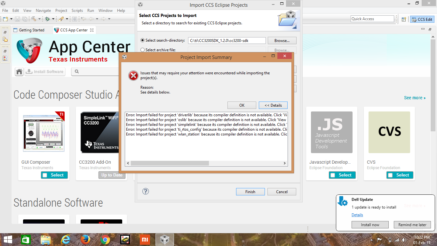Click the Help question-mark icon in Import dialog
This screenshot has height=246, width=437.
(x=146, y=191)
